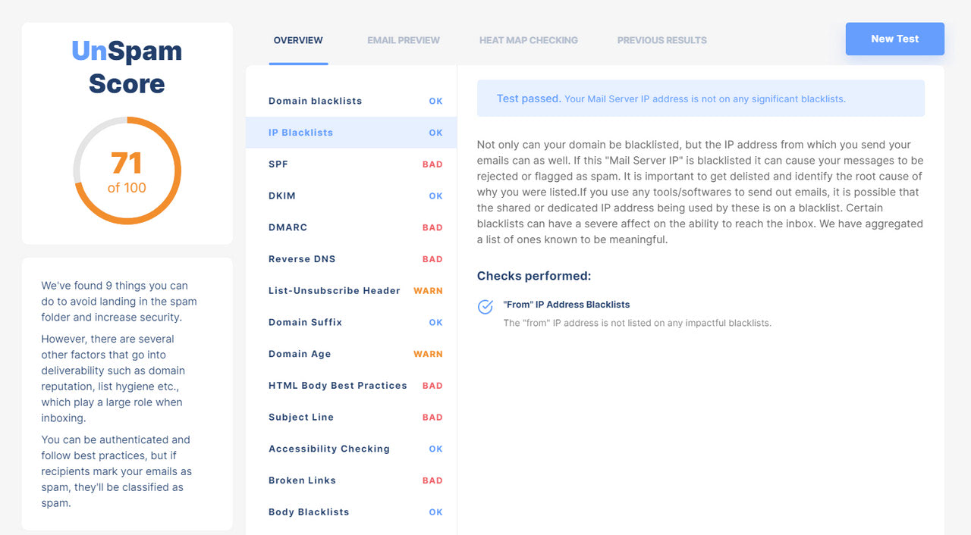View the Accessibility Checking results
The image size is (971, 535).
pos(351,449)
